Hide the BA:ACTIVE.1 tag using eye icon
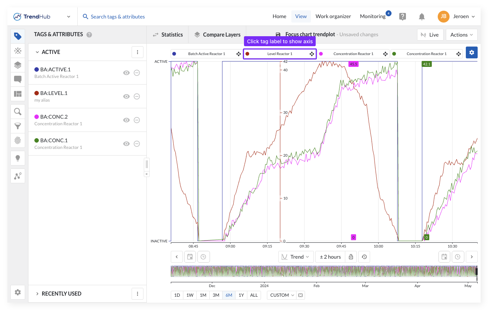This screenshot has height=310, width=488. 126,73
